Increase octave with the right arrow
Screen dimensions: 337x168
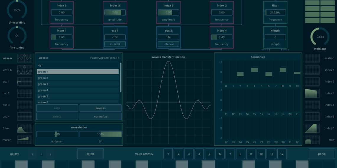[x=50, y=154]
